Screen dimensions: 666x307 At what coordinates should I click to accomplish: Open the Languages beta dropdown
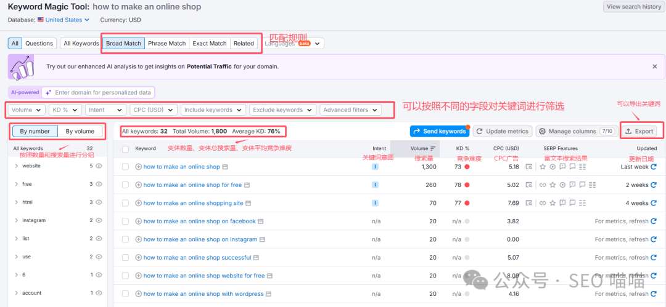294,43
